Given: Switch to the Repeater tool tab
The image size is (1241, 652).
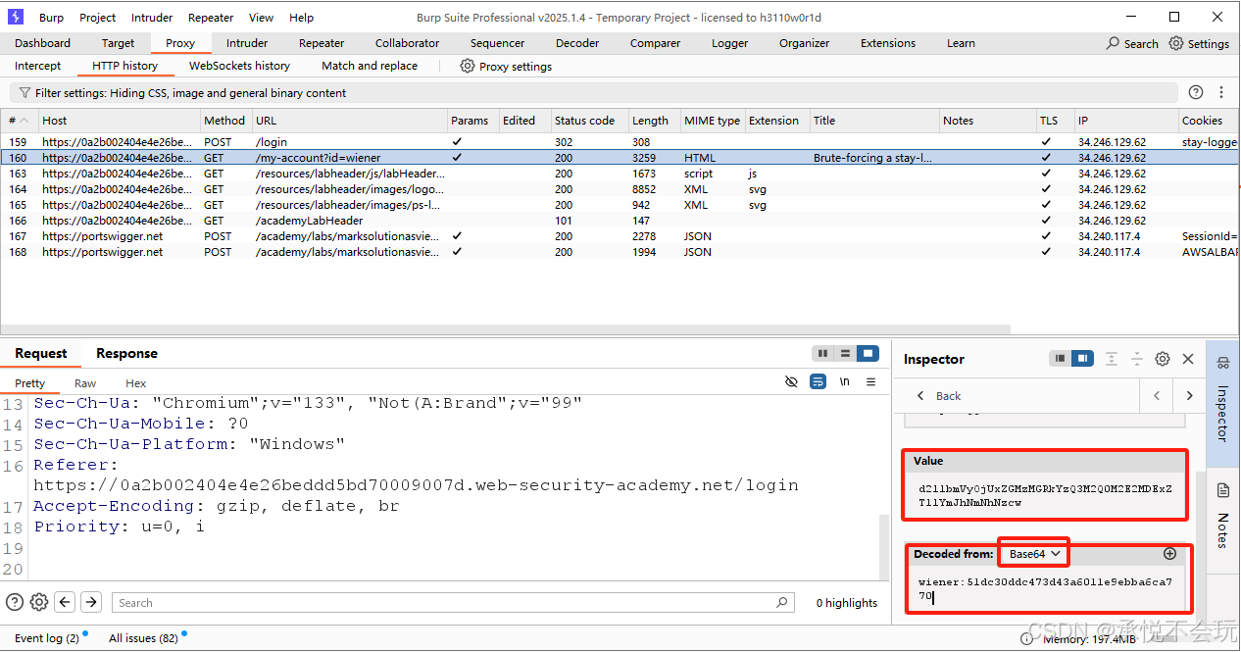Looking at the screenshot, I should (322, 43).
